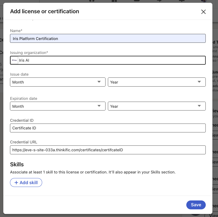
Task: Click the Issuing organization field Iris AI
Action: pyautogui.click(x=108, y=60)
